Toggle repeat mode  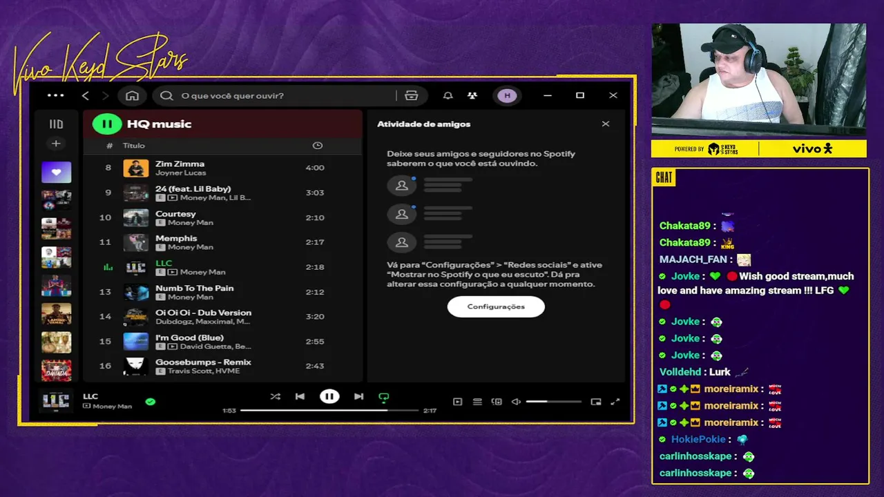[x=384, y=397]
